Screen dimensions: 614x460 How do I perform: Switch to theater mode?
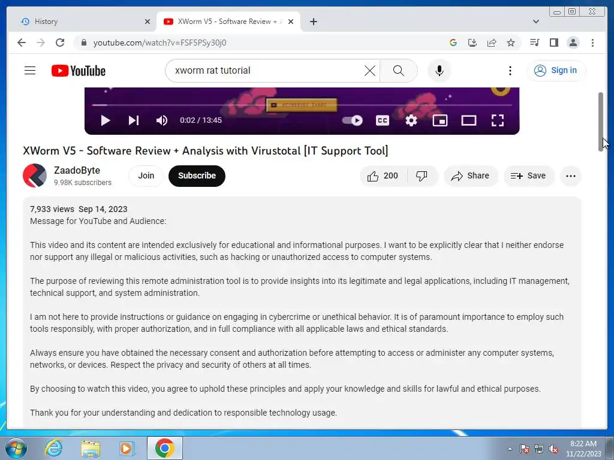click(x=469, y=120)
